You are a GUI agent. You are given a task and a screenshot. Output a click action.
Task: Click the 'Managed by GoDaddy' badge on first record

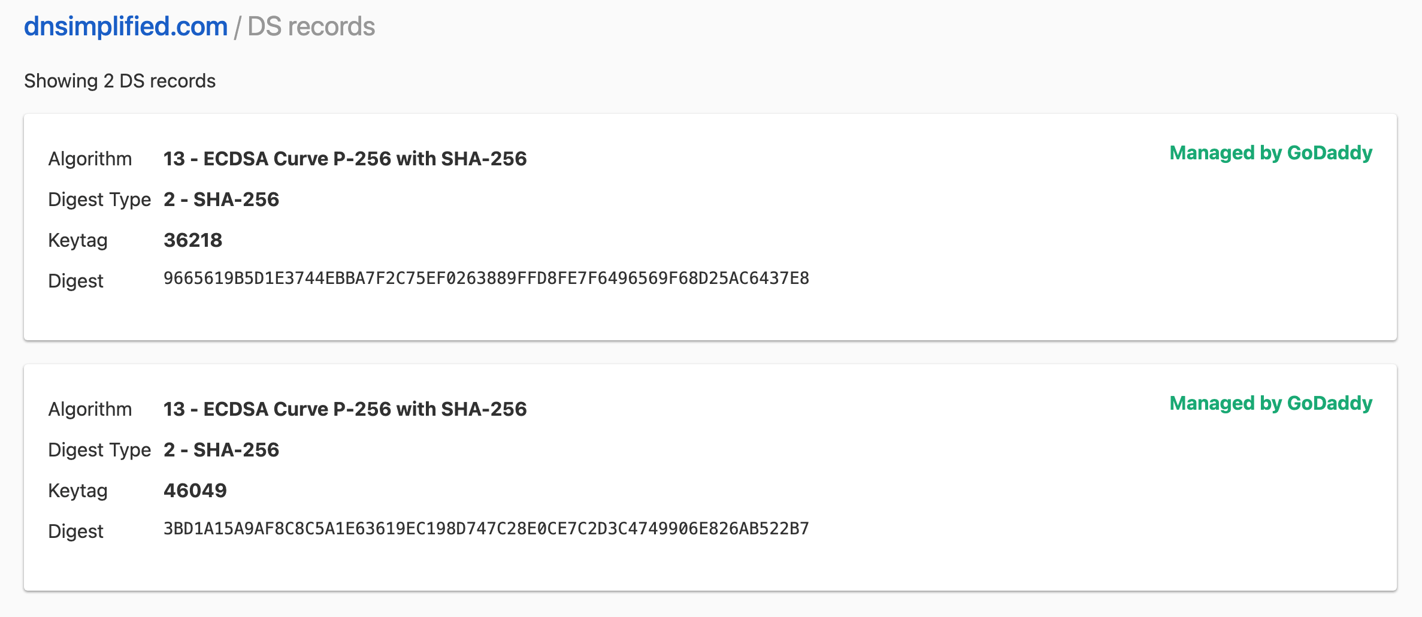(1270, 153)
